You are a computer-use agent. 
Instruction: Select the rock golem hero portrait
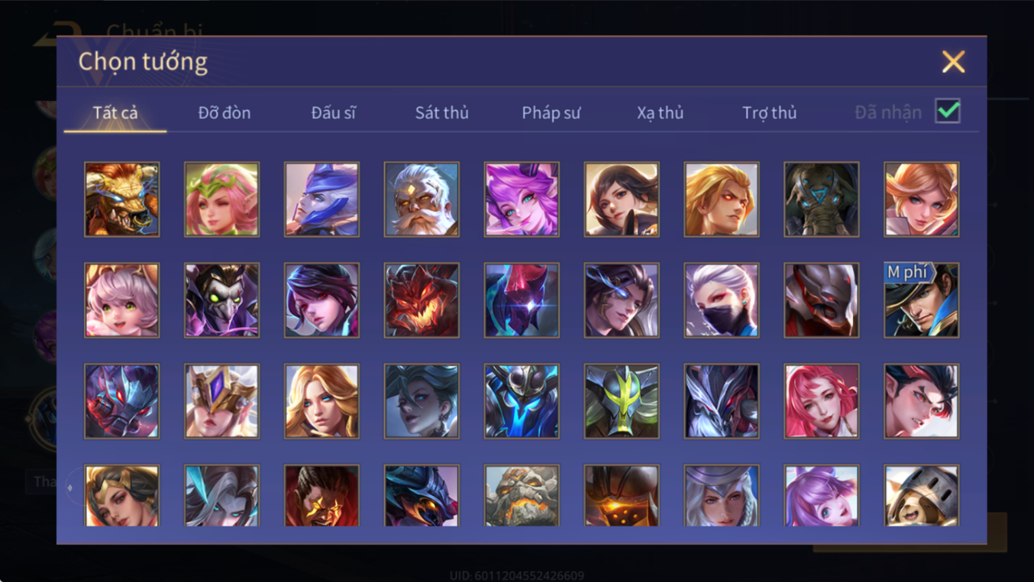coord(522,496)
